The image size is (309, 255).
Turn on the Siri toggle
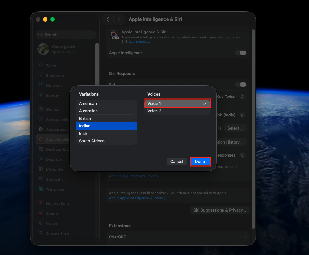[241, 85]
